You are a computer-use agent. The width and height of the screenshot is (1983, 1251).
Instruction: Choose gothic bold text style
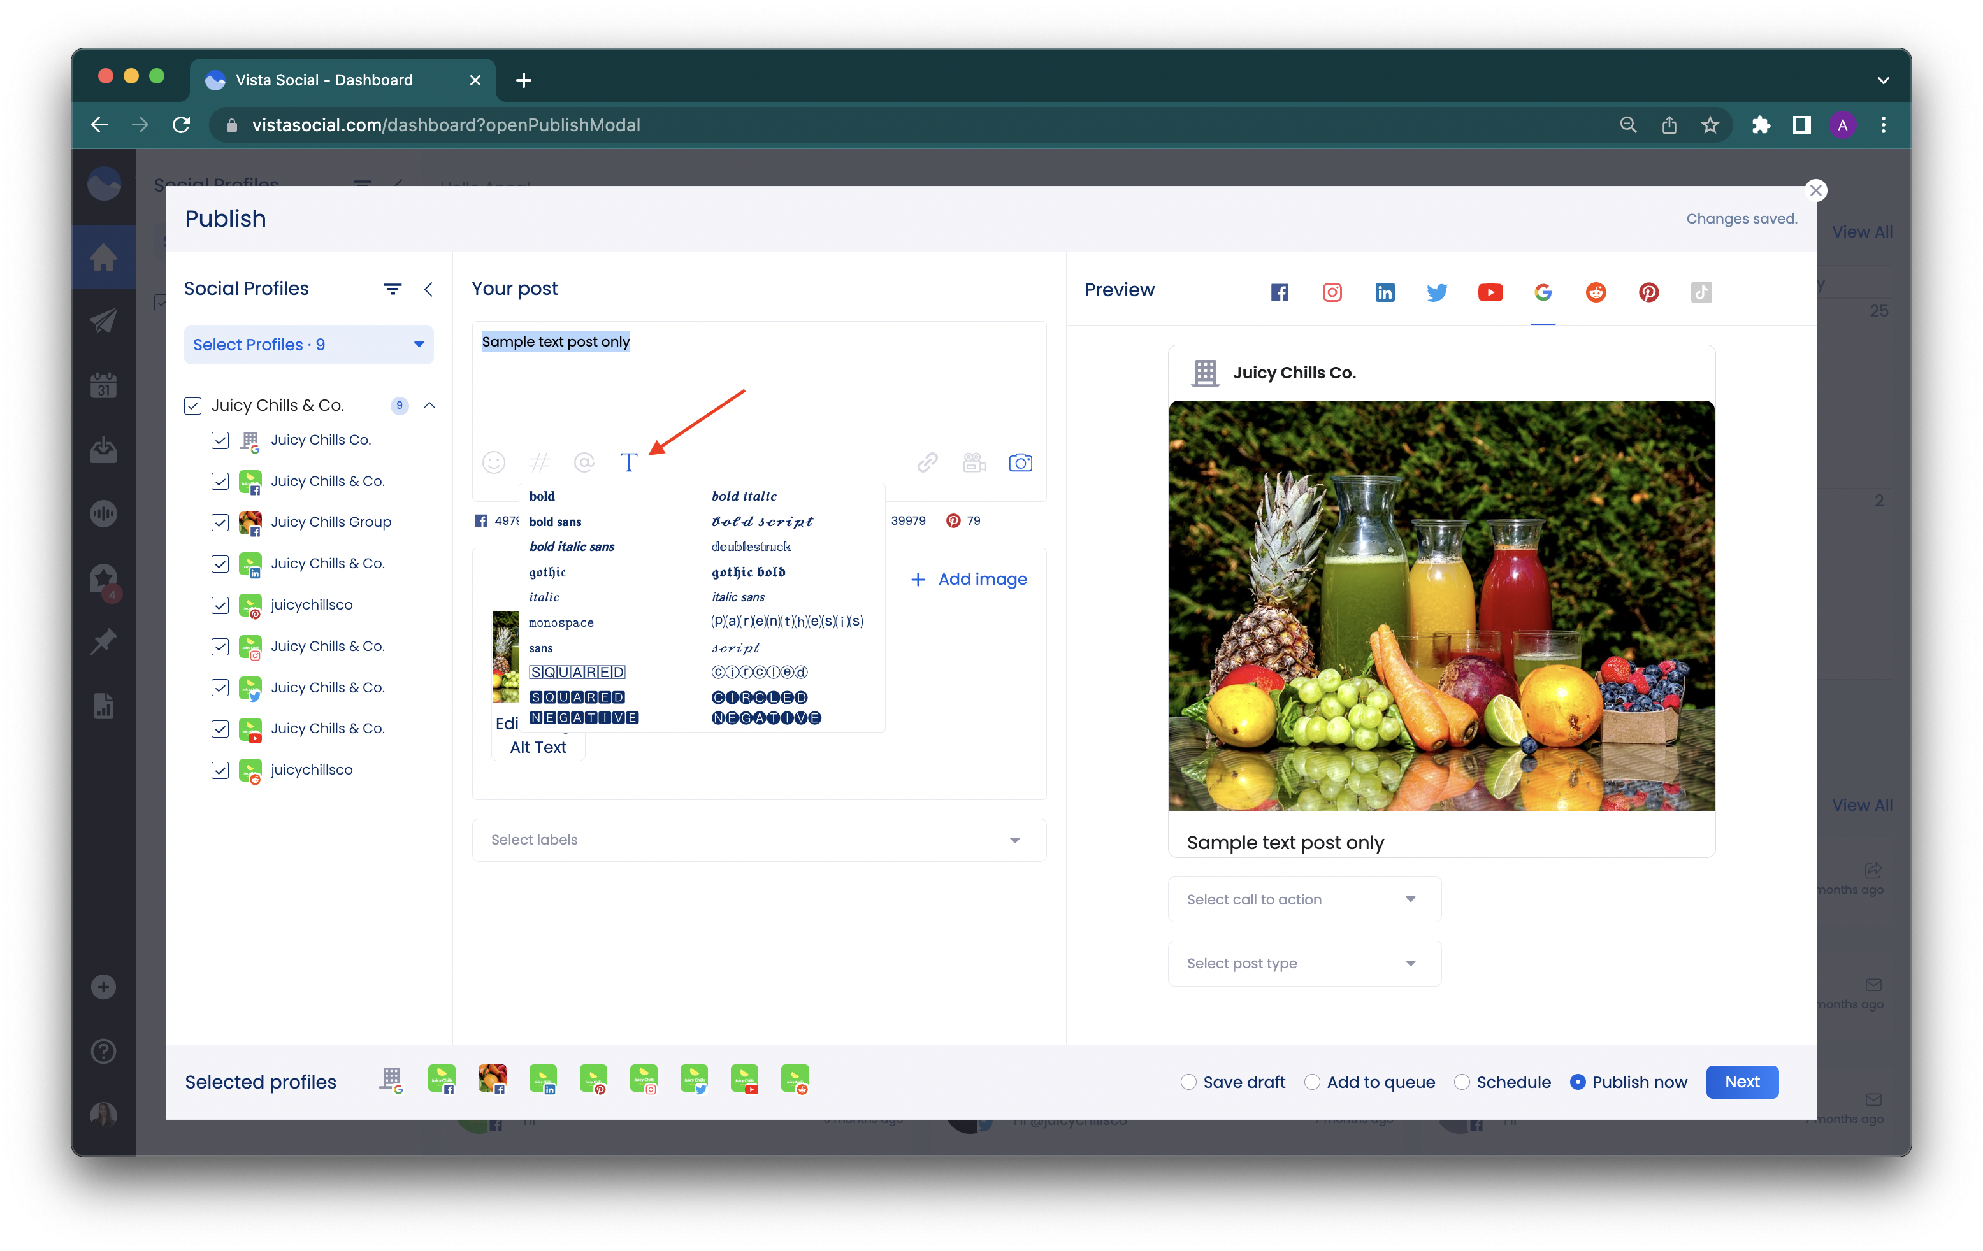(747, 572)
